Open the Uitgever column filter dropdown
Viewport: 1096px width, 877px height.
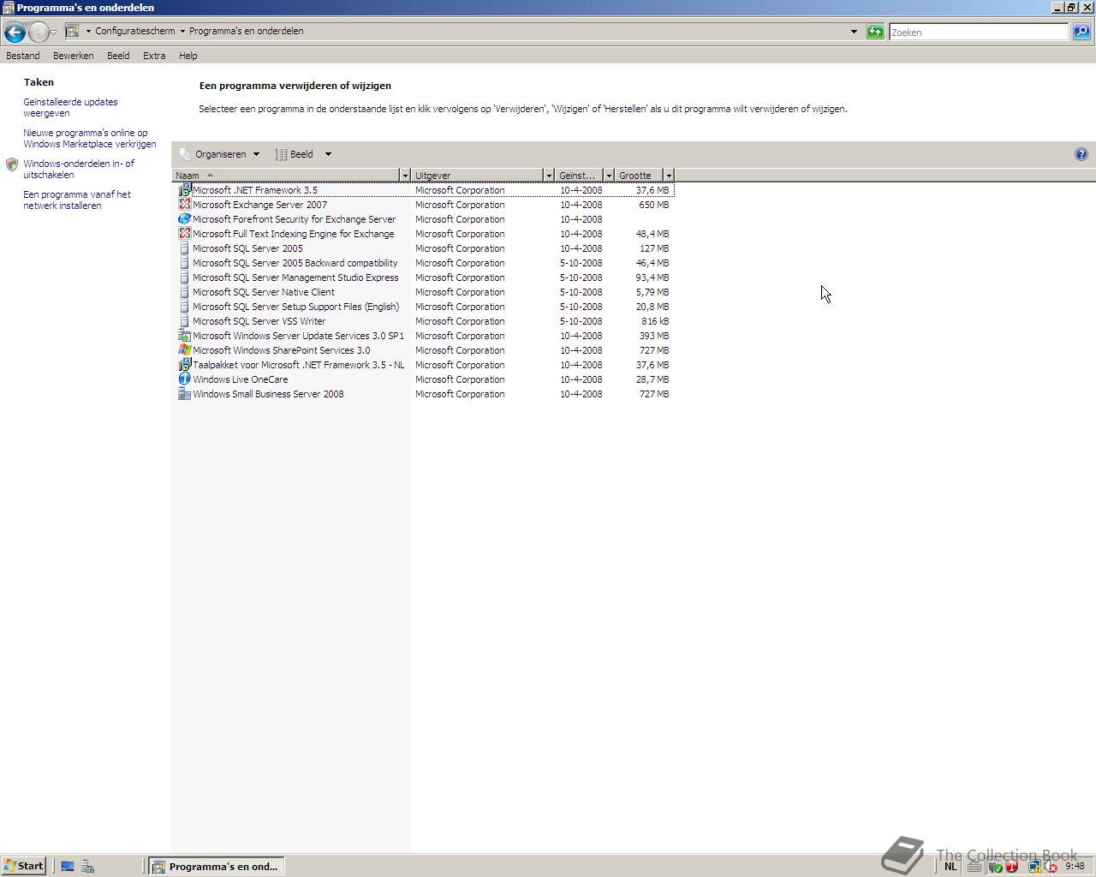pyautogui.click(x=549, y=175)
